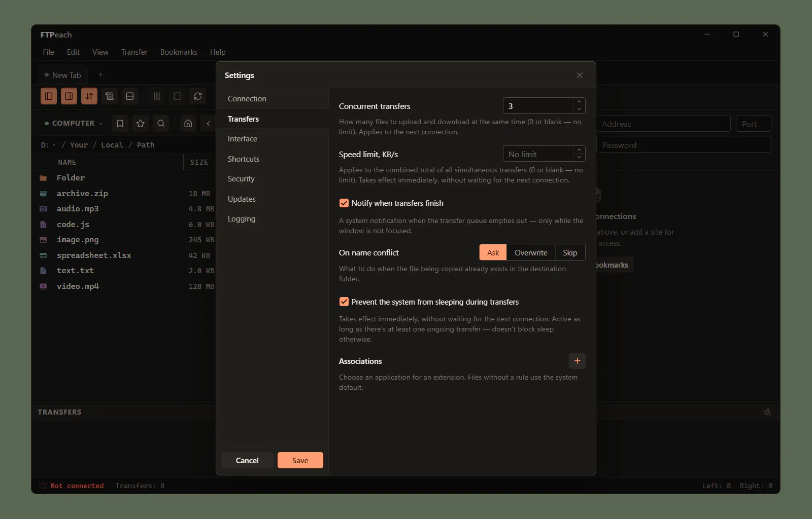The height and width of the screenshot is (519, 812).
Task: Open the D: drive dropdown
Action: [48, 145]
